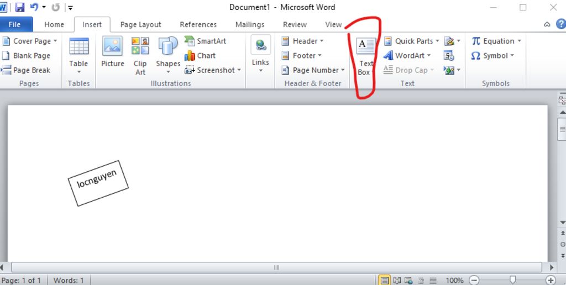
Task: Switch to Draft view
Action: tap(433, 281)
